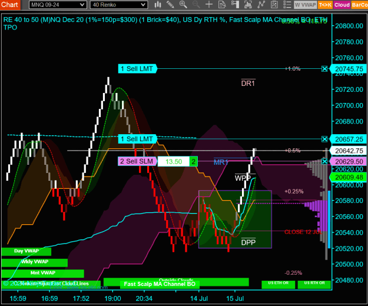
Task: Open the Strategies icon
Action: pos(274,5)
